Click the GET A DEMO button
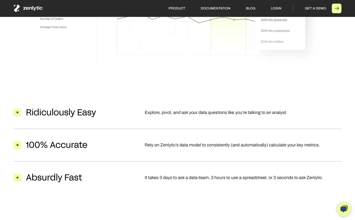Screen dimensions: 355x220 (x=315, y=8)
